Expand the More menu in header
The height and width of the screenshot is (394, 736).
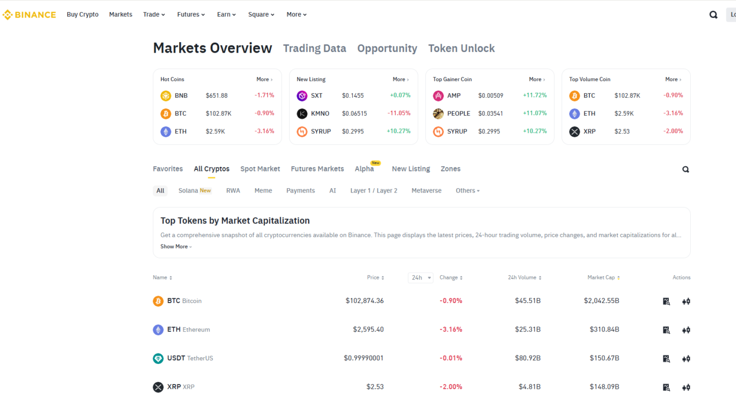(297, 15)
